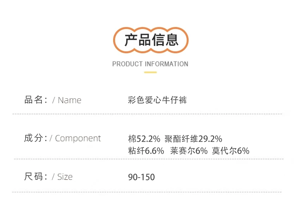Click the dashed divider below the Component row

click(149, 159)
